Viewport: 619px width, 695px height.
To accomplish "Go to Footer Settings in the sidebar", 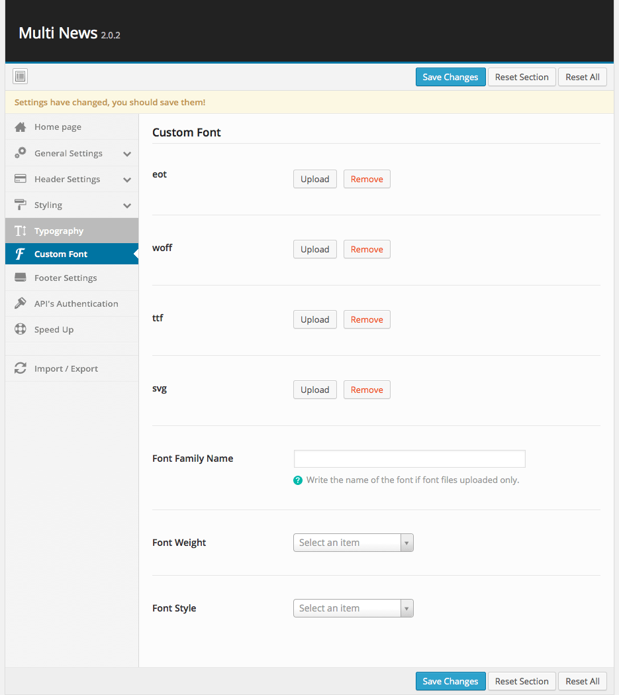I will click(66, 278).
